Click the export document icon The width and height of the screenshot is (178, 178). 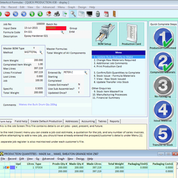(65, 14)
